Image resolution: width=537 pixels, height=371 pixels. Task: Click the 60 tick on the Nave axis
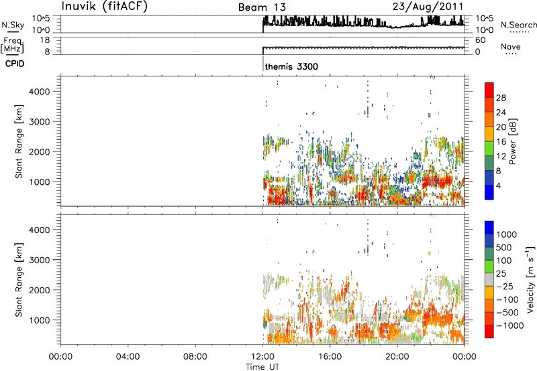480,40
